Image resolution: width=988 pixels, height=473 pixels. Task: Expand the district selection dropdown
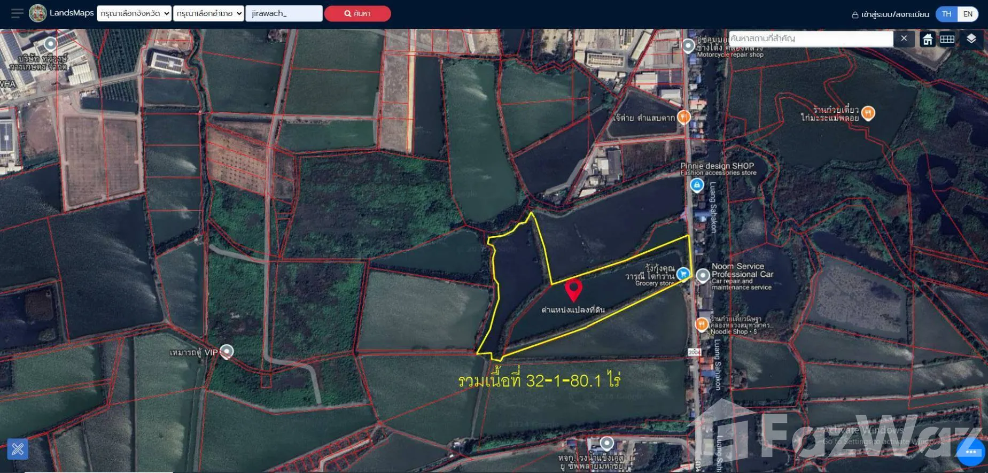(x=208, y=13)
